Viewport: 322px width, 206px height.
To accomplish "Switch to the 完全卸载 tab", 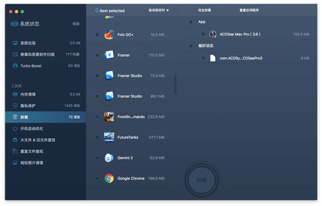I will pyautogui.click(x=204, y=10).
